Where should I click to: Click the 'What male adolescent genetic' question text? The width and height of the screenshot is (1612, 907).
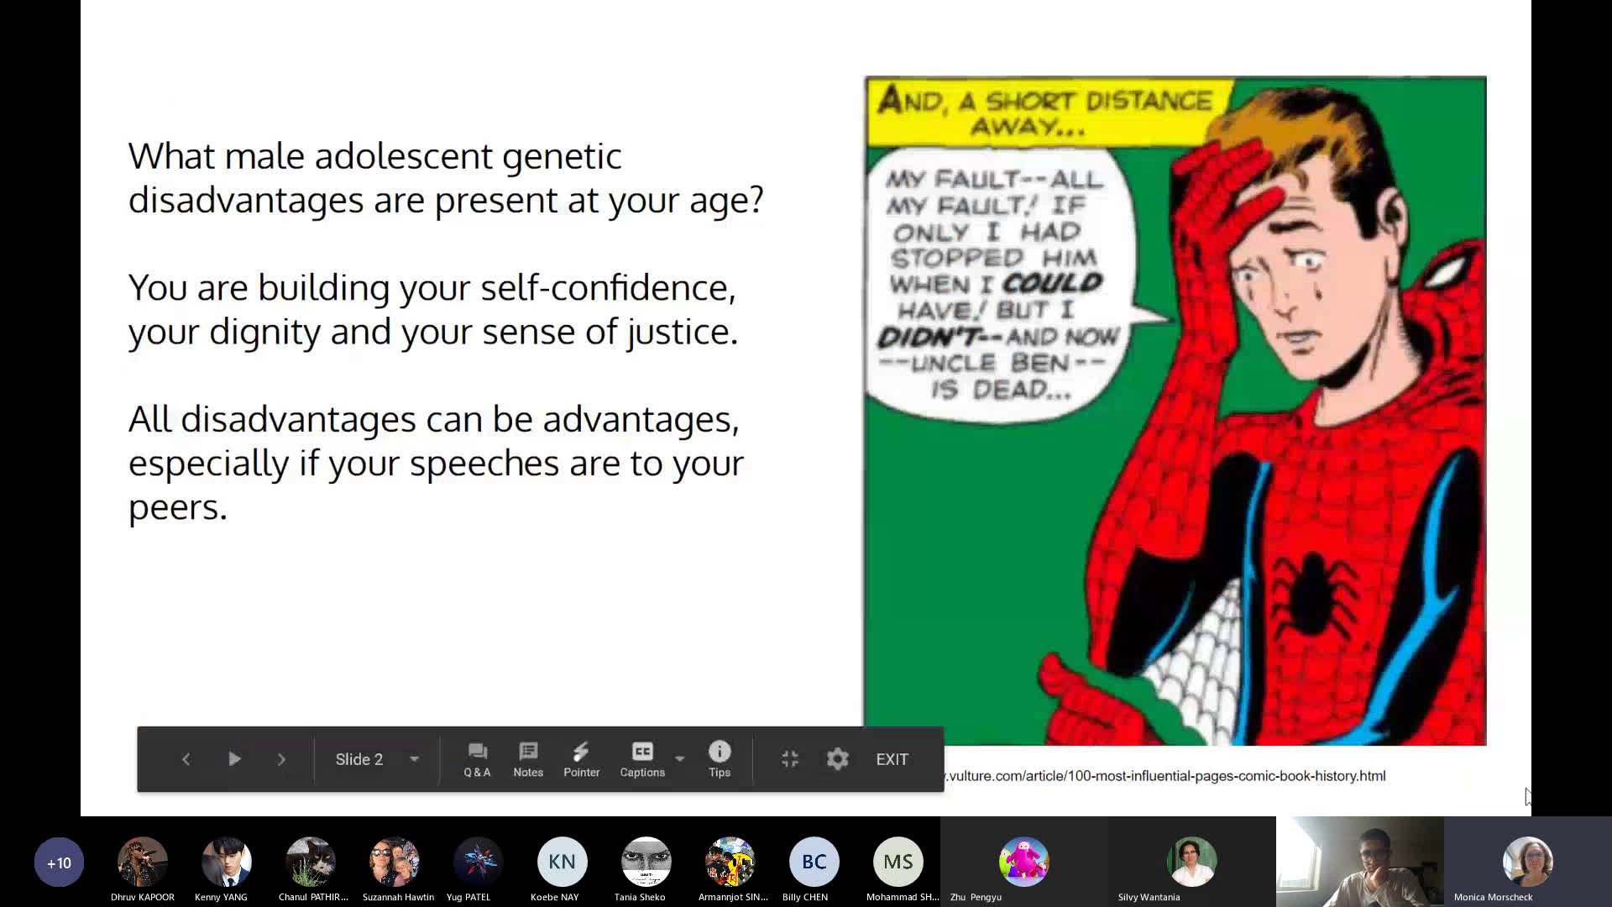446,178
